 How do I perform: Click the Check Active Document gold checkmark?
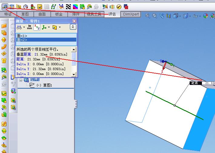(119, 7)
